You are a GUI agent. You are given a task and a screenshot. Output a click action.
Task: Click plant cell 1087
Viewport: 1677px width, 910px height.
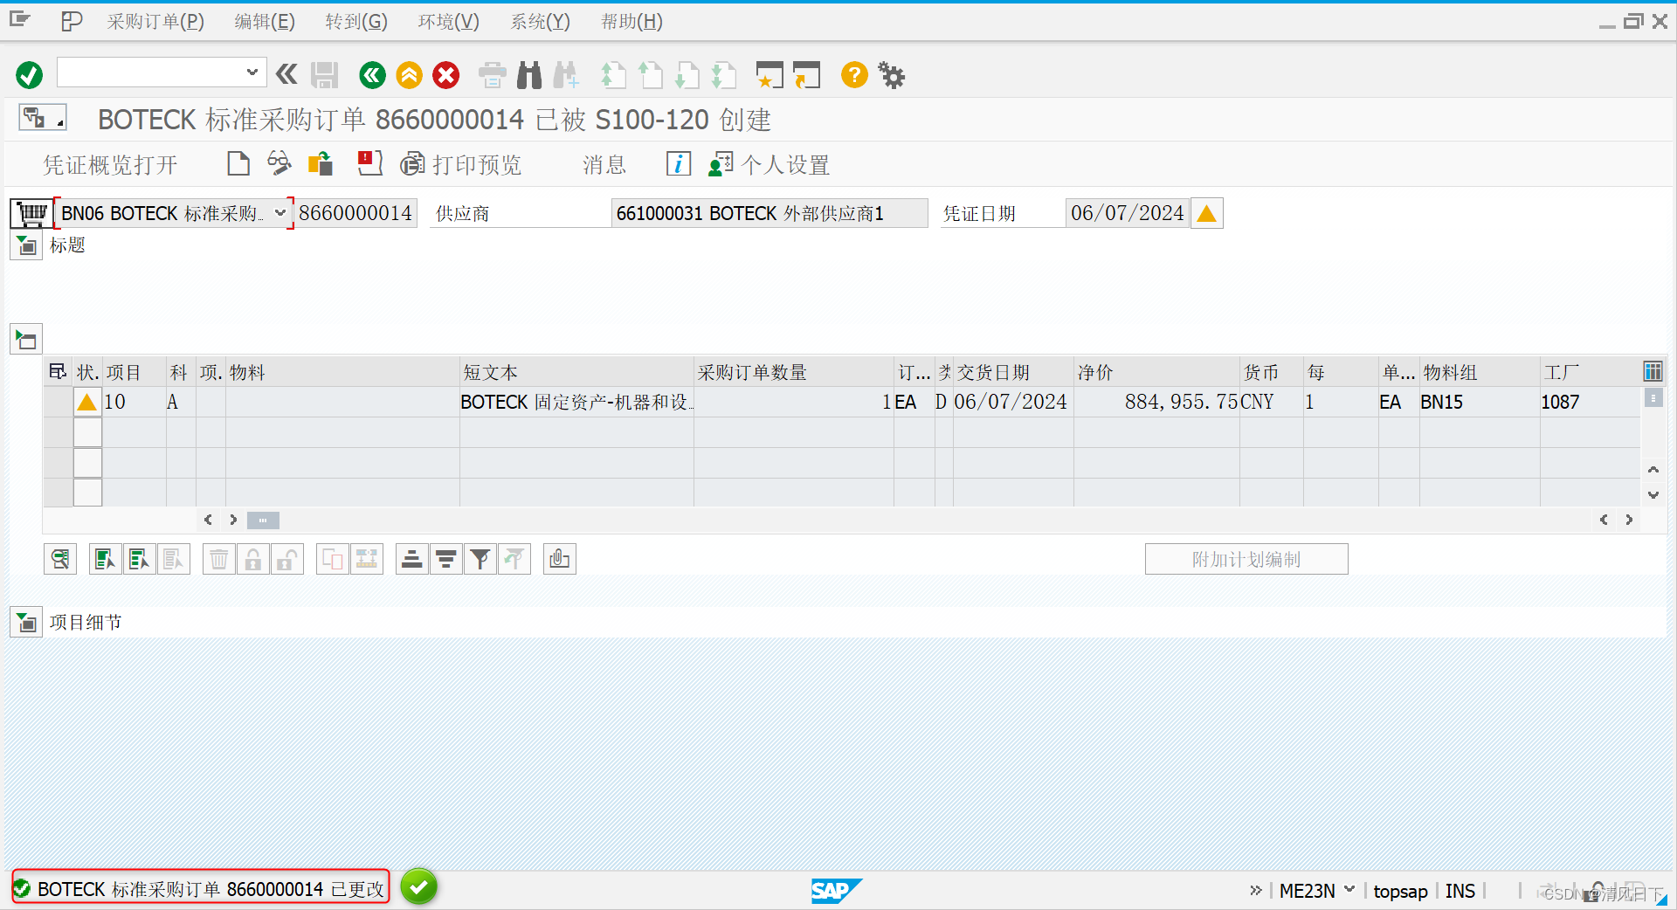[1590, 402]
